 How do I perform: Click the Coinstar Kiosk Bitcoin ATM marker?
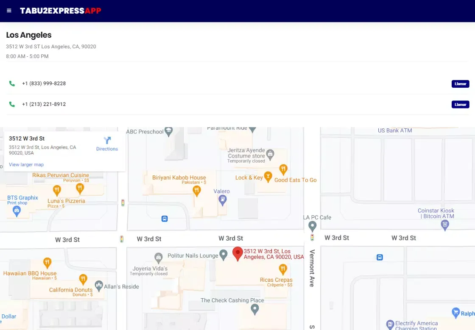[445, 225]
